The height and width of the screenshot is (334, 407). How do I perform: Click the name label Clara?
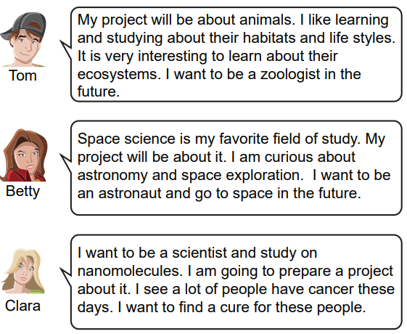pos(22,306)
